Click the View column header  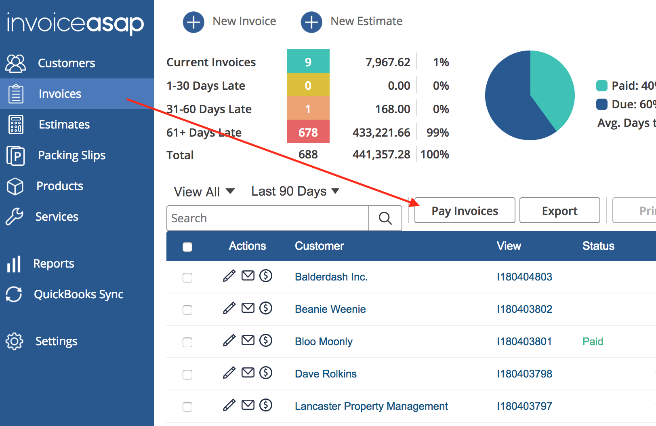tap(509, 246)
